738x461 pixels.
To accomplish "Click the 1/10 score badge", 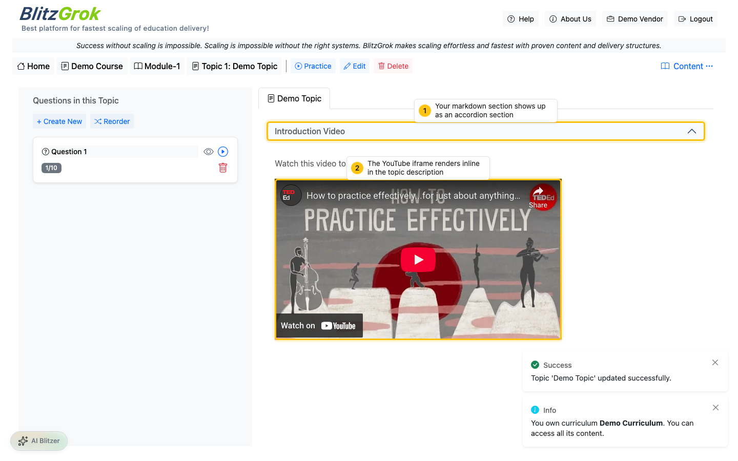I will coord(51,167).
